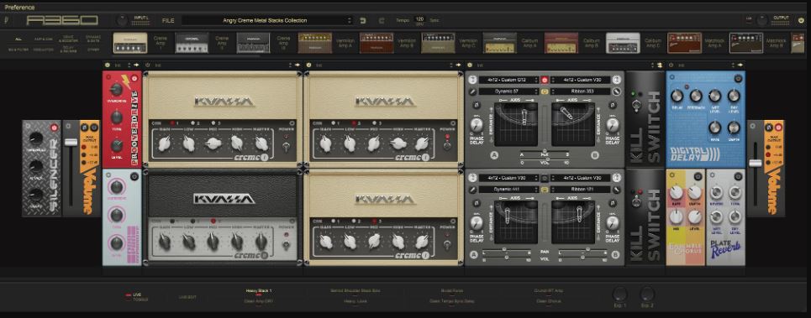This screenshot has height=318, width=811.
Task: Click the output level knob
Action: pyautogui.click(x=761, y=21)
